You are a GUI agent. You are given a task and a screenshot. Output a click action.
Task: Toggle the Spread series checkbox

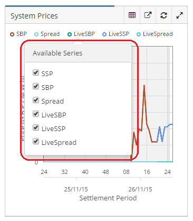(36, 100)
